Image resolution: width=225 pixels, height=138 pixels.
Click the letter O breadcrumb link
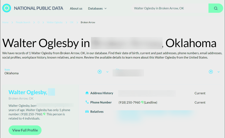pos(38,22)
